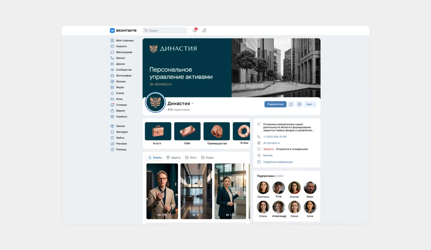Select the Клипы tab
Image resolution: width=431 pixels, height=250 pixels.
coord(155,158)
